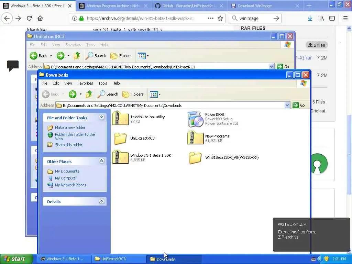The height and width of the screenshot is (264, 352).
Task: Click the site information icon in URL bar
Action: [x=75, y=18]
